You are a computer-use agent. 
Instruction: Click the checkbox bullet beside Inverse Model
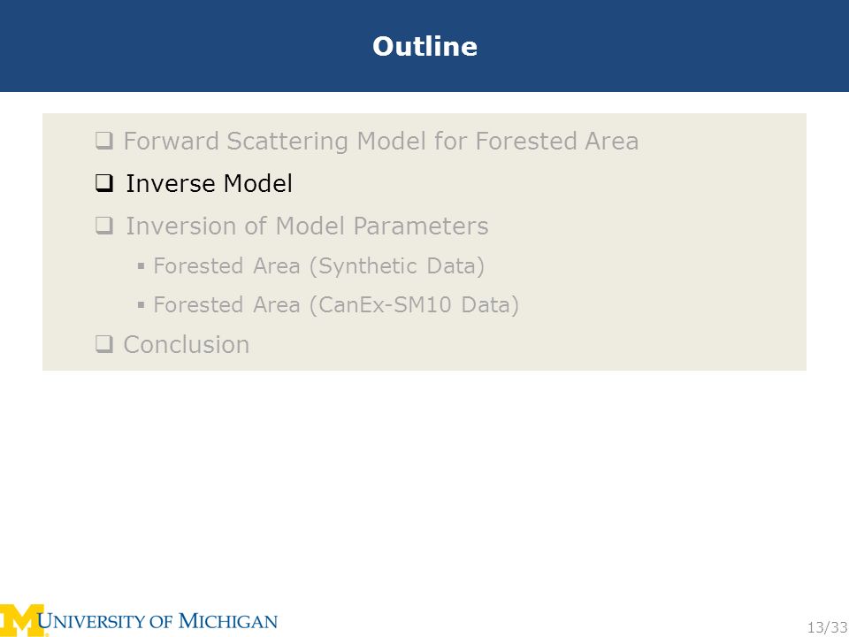coord(104,184)
